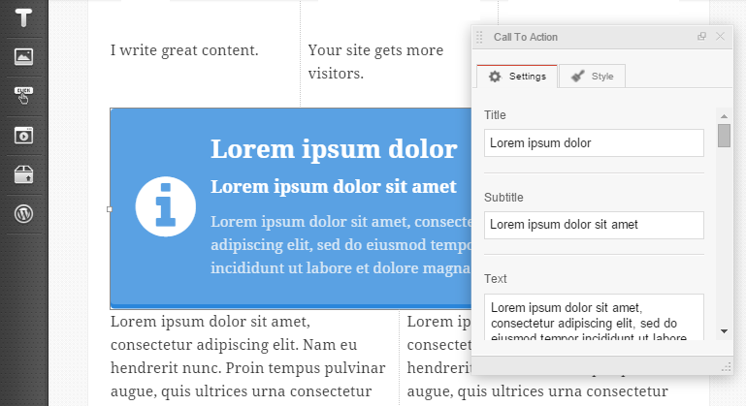The height and width of the screenshot is (406, 746).
Task: Click the panel resize grip corner
Action: pos(726,366)
